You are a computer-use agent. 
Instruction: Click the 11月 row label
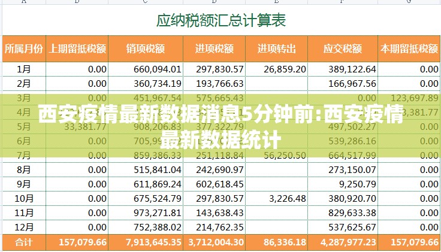pos(24,212)
